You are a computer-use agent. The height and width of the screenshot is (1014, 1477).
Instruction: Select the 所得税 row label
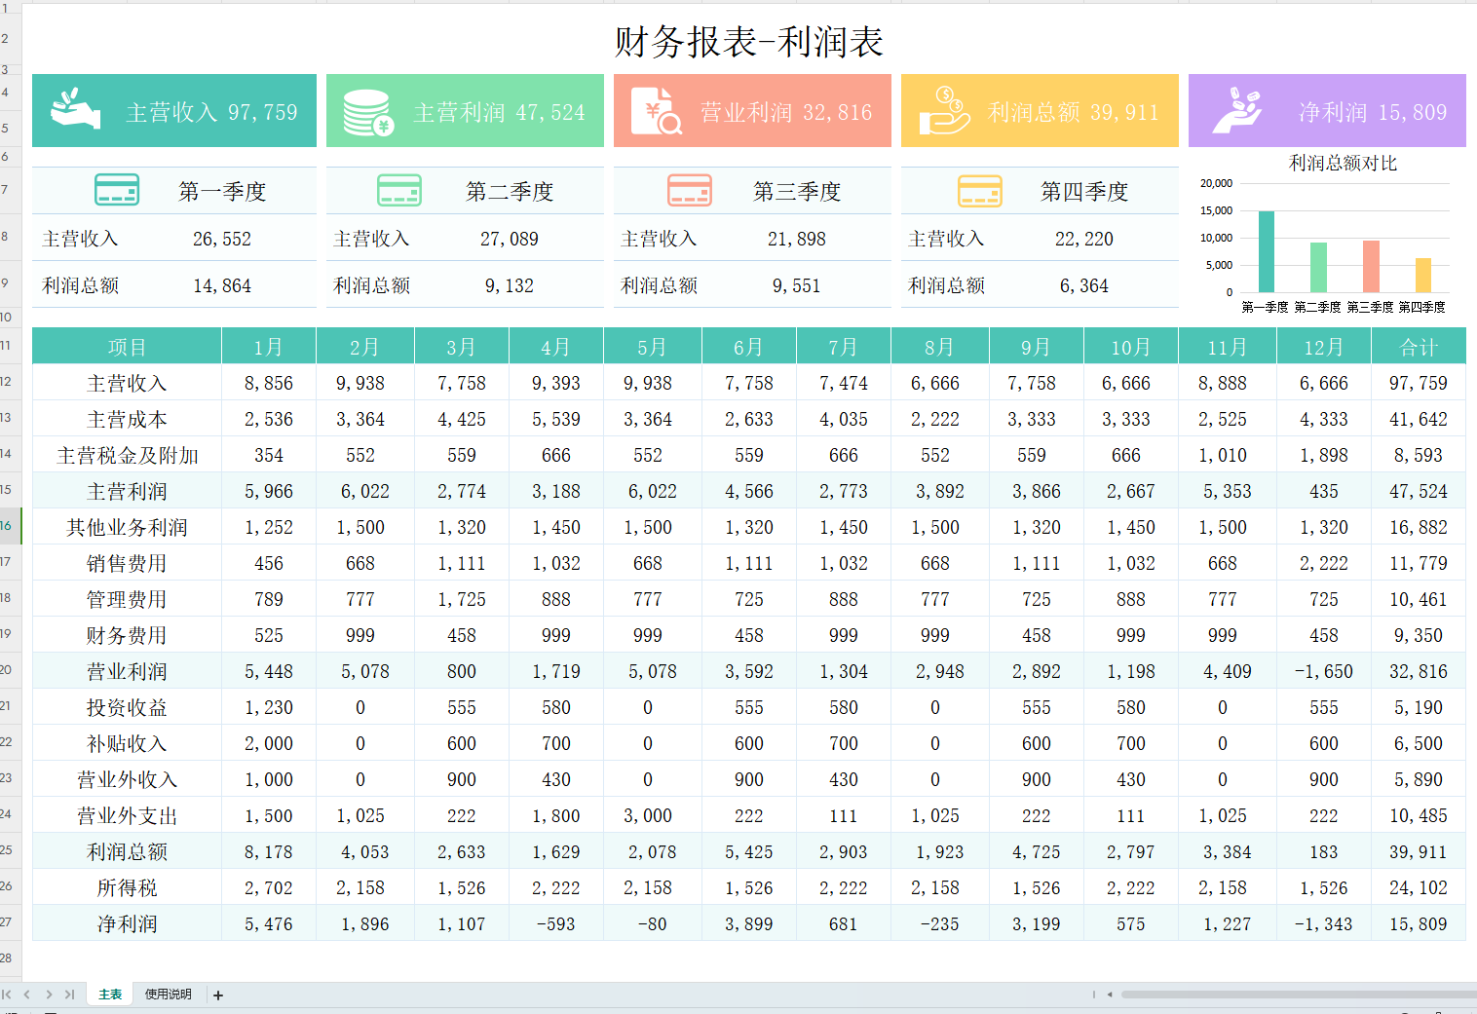coord(127,887)
